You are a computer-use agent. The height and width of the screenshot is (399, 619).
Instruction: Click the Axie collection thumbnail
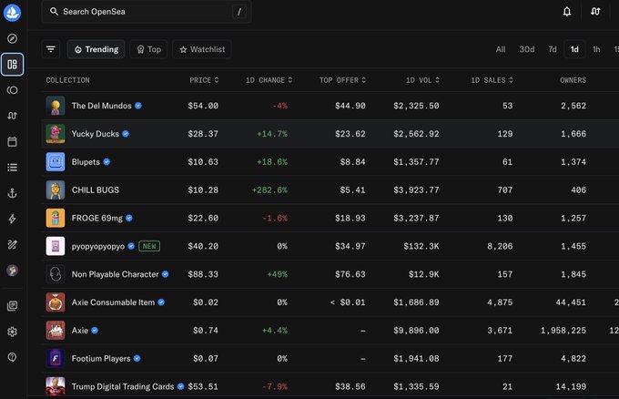click(56, 331)
